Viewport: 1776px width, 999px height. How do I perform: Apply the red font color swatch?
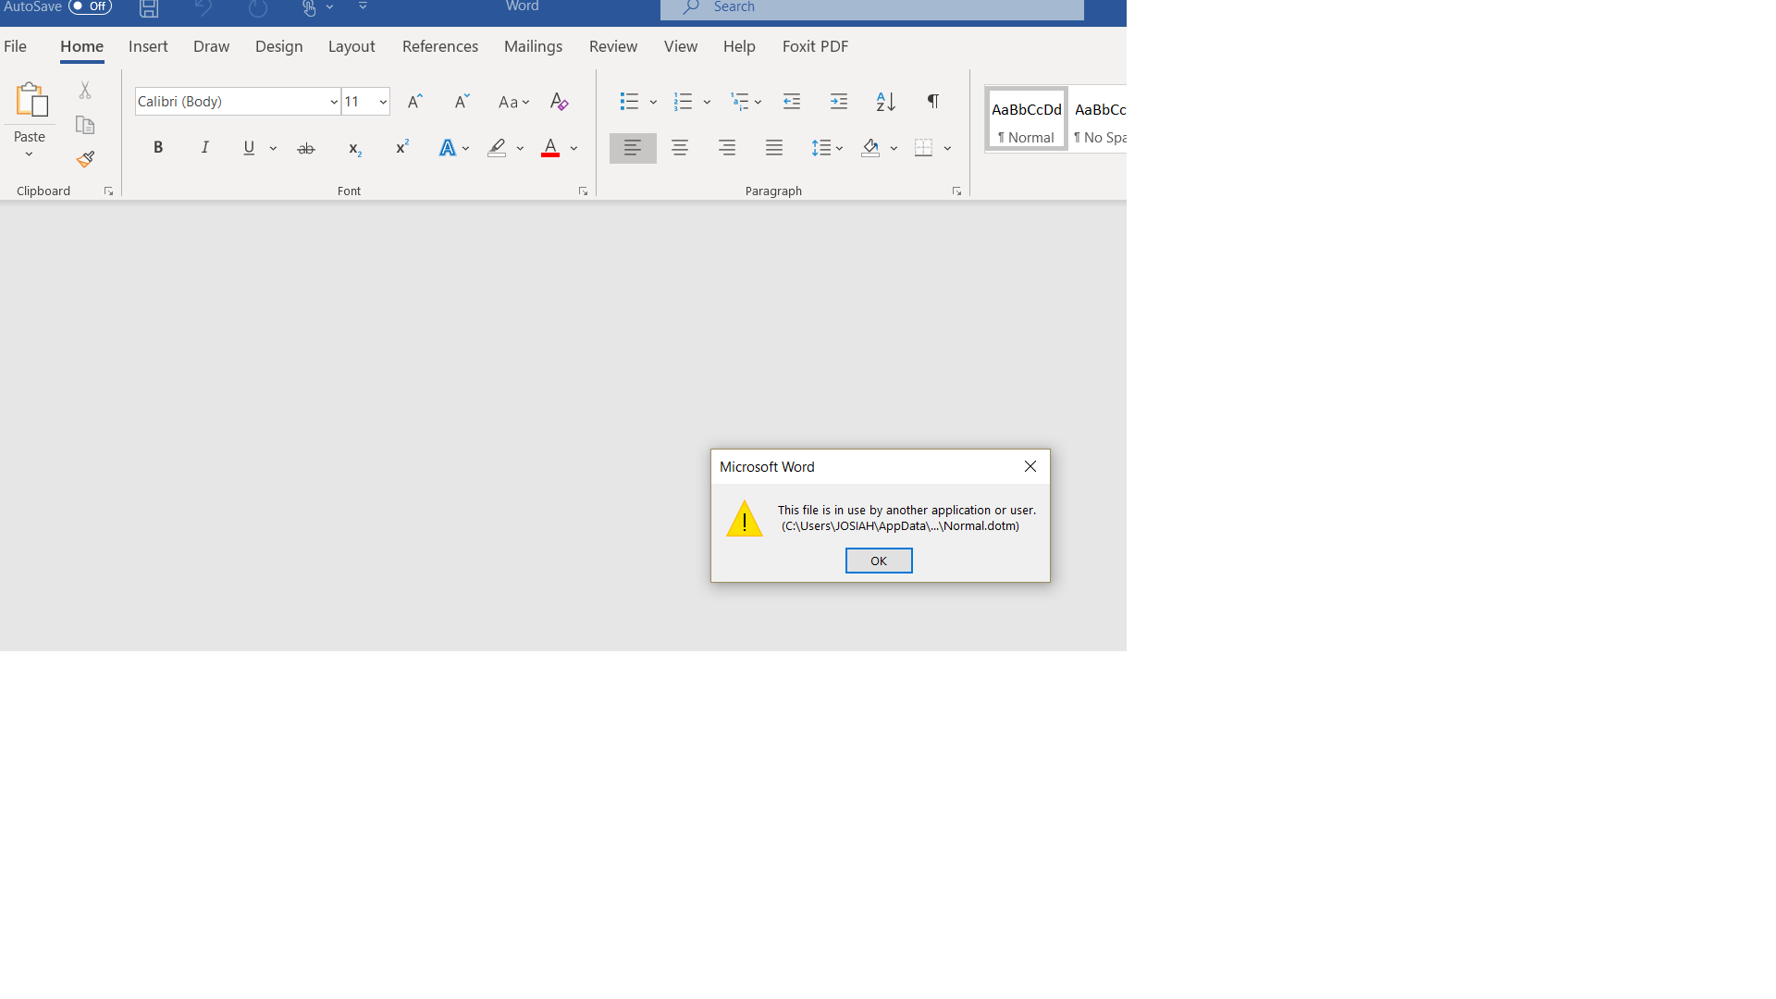[x=550, y=148]
